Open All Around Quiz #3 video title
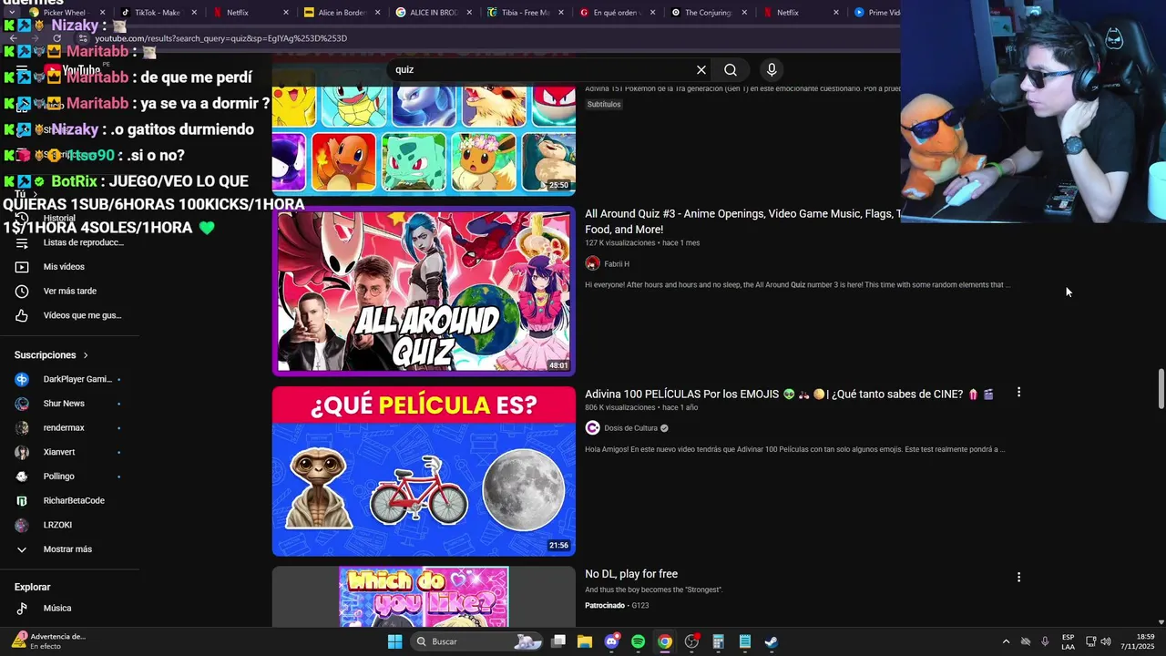The width and height of the screenshot is (1166, 656). [x=742, y=221]
